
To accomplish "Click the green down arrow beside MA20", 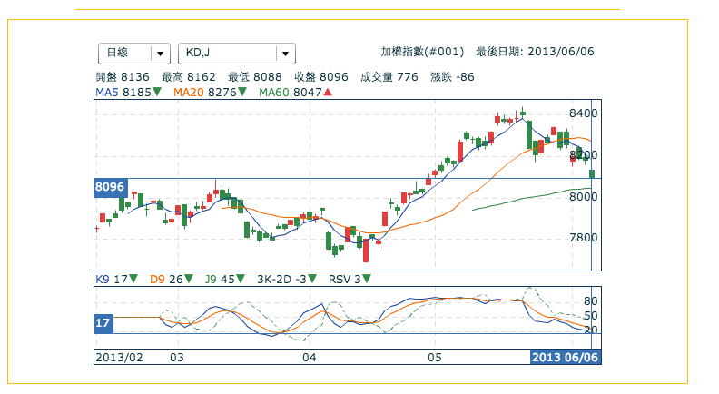I will (242, 93).
